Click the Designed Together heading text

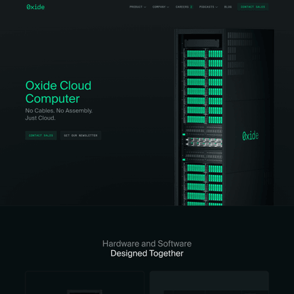point(147,254)
